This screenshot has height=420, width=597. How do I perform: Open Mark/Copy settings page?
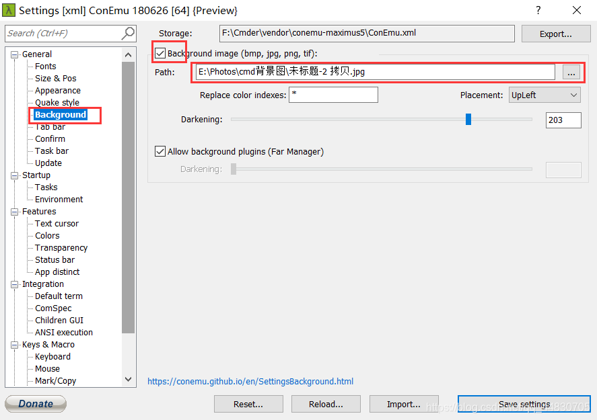[x=55, y=381]
